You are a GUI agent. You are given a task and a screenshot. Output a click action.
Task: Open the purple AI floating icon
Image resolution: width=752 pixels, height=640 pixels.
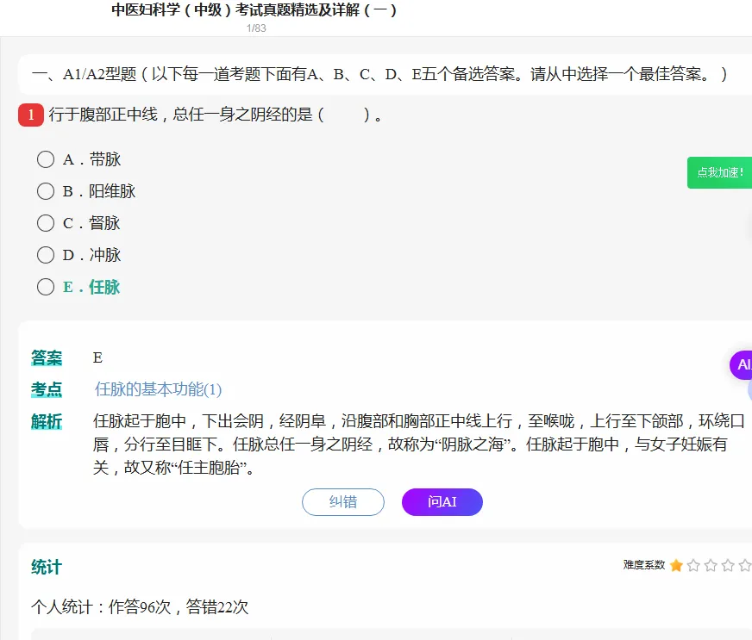point(741,365)
